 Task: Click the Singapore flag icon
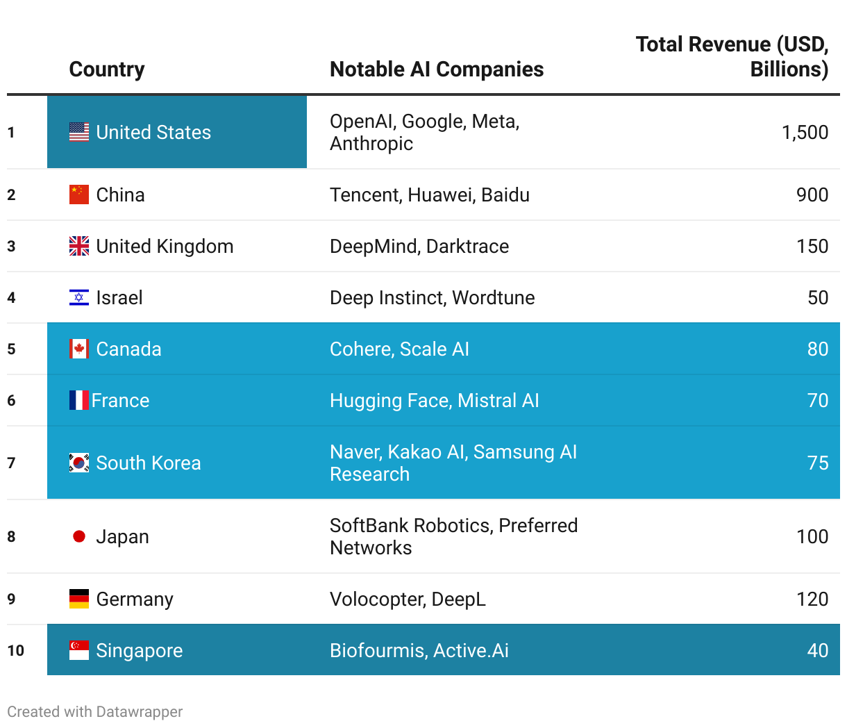(79, 650)
